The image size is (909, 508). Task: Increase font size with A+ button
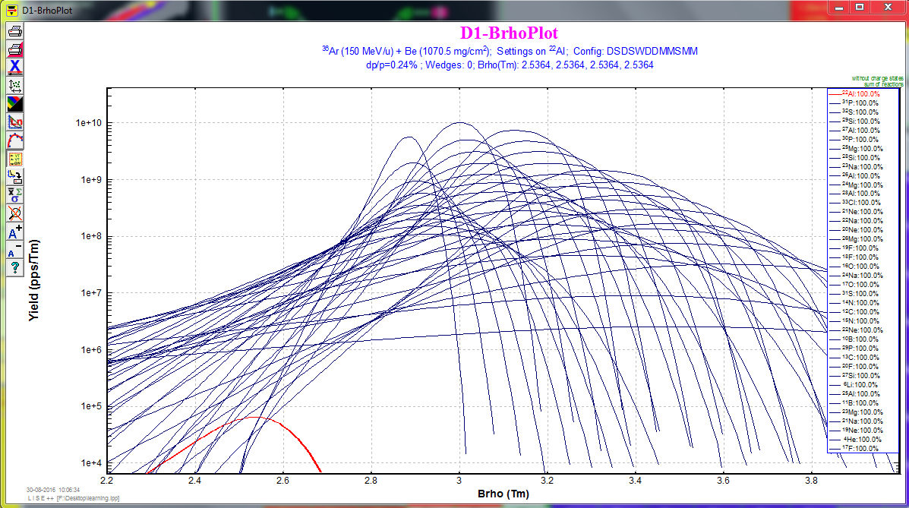pyautogui.click(x=15, y=232)
